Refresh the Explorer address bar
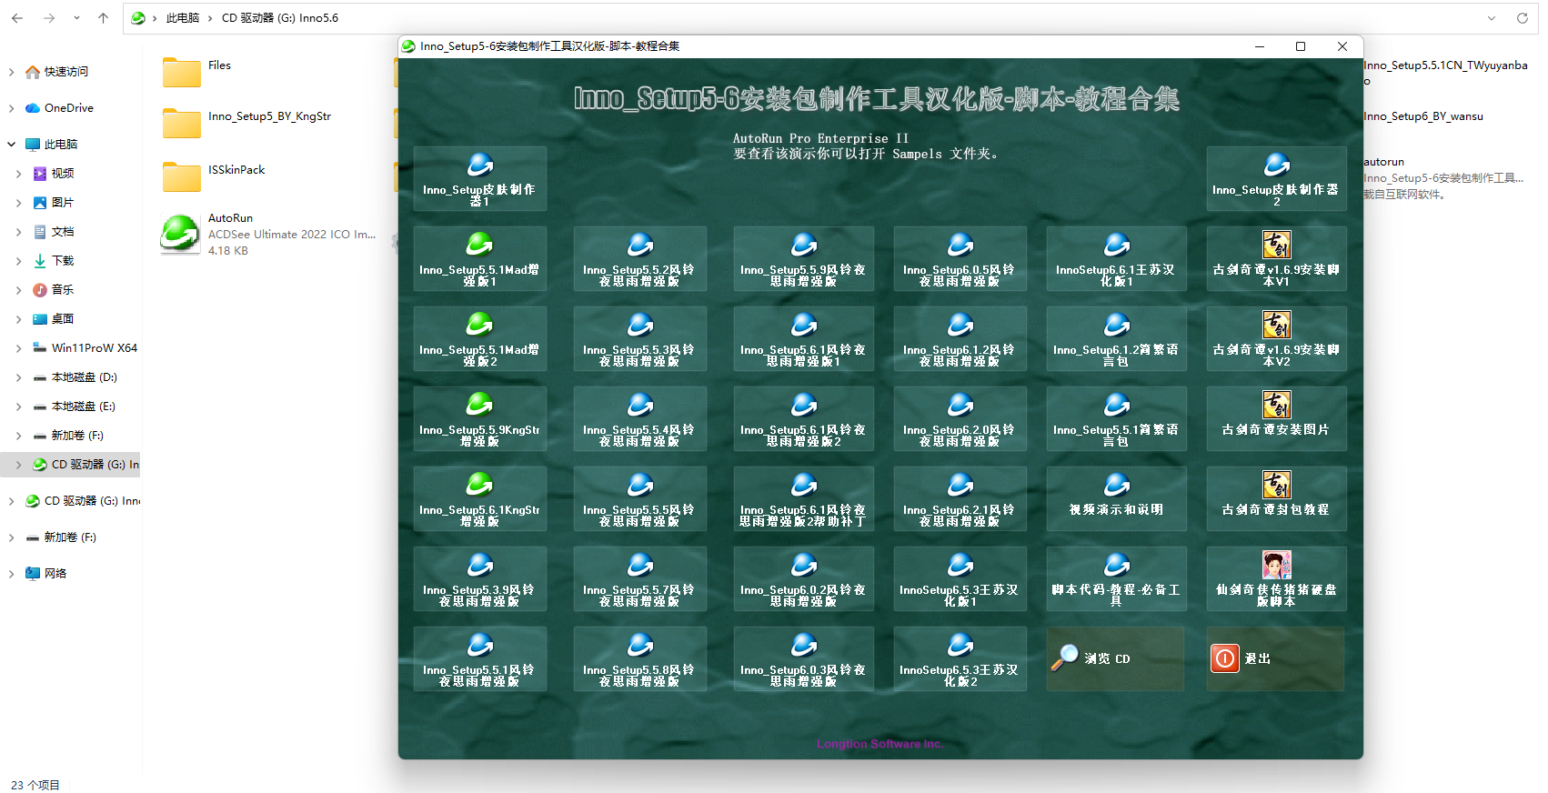The image size is (1548, 793). pos(1522,17)
